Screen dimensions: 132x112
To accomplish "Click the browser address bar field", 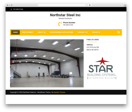I will point(63,5).
